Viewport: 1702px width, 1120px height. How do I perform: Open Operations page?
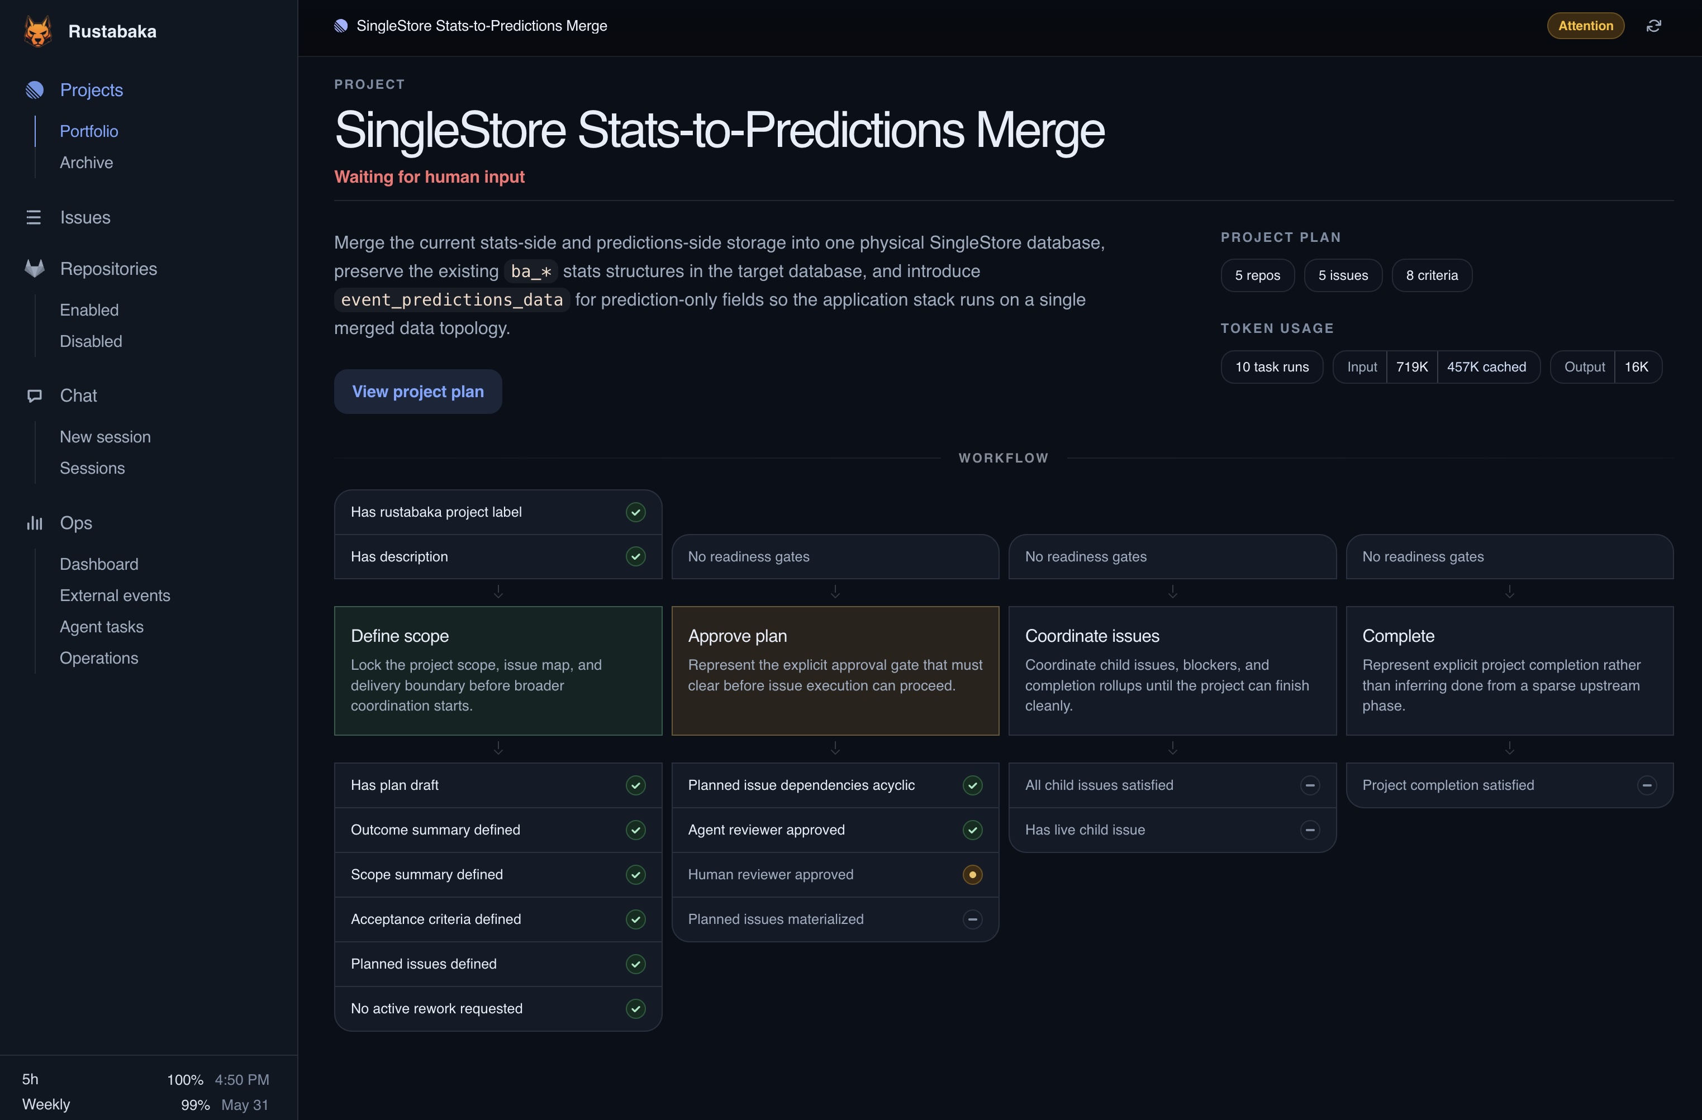99,658
